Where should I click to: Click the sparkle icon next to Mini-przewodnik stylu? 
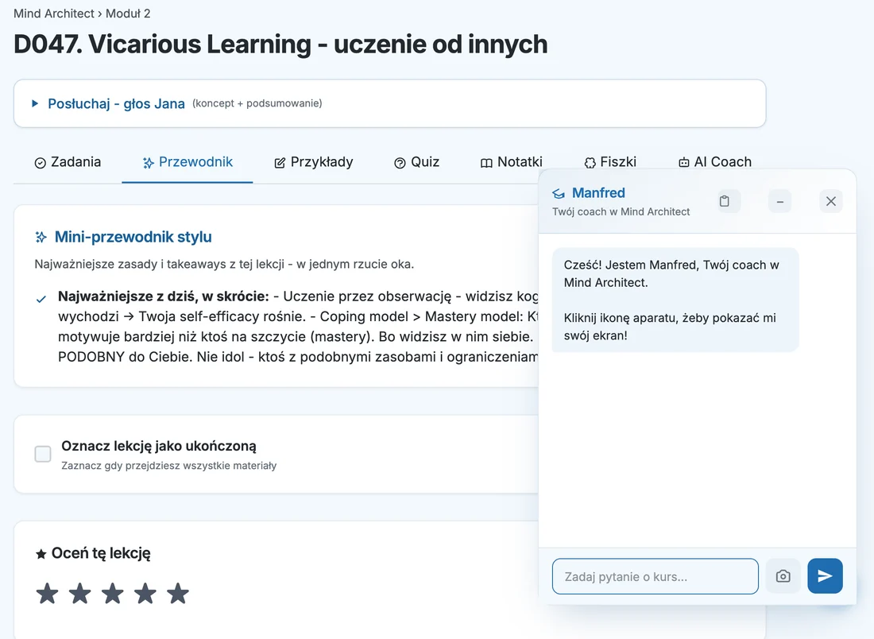pyautogui.click(x=41, y=237)
